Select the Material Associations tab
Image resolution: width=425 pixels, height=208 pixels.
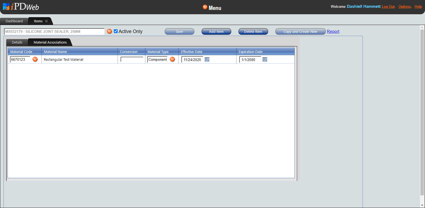pyautogui.click(x=50, y=42)
